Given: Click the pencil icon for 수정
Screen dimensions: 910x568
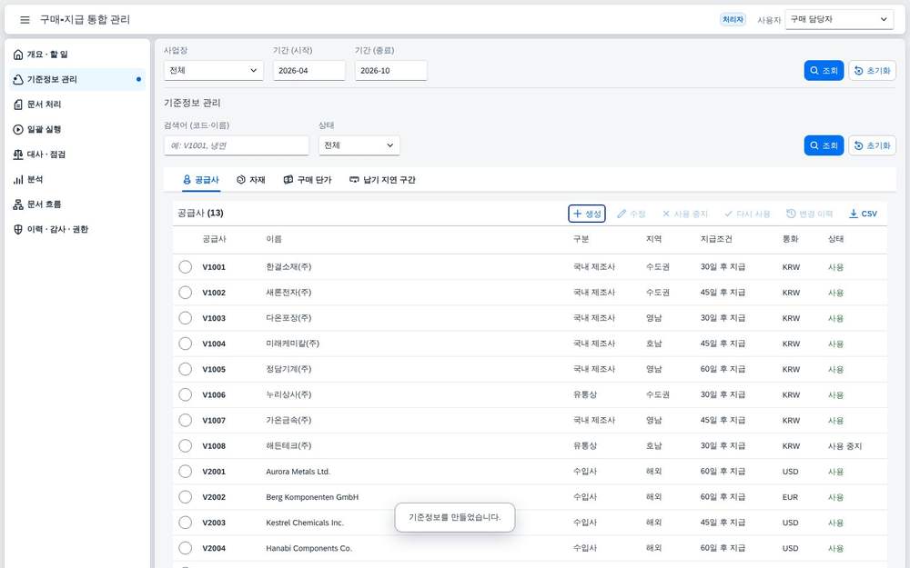Looking at the screenshot, I should coord(622,214).
